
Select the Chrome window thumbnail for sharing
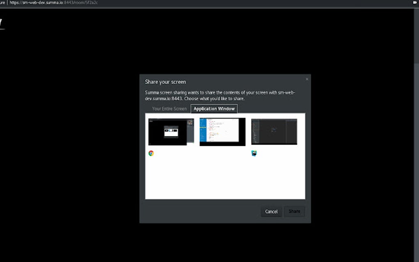(170, 132)
